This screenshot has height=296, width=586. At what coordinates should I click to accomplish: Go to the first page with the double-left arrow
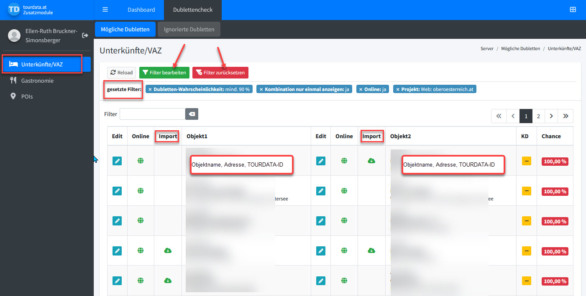(499, 116)
